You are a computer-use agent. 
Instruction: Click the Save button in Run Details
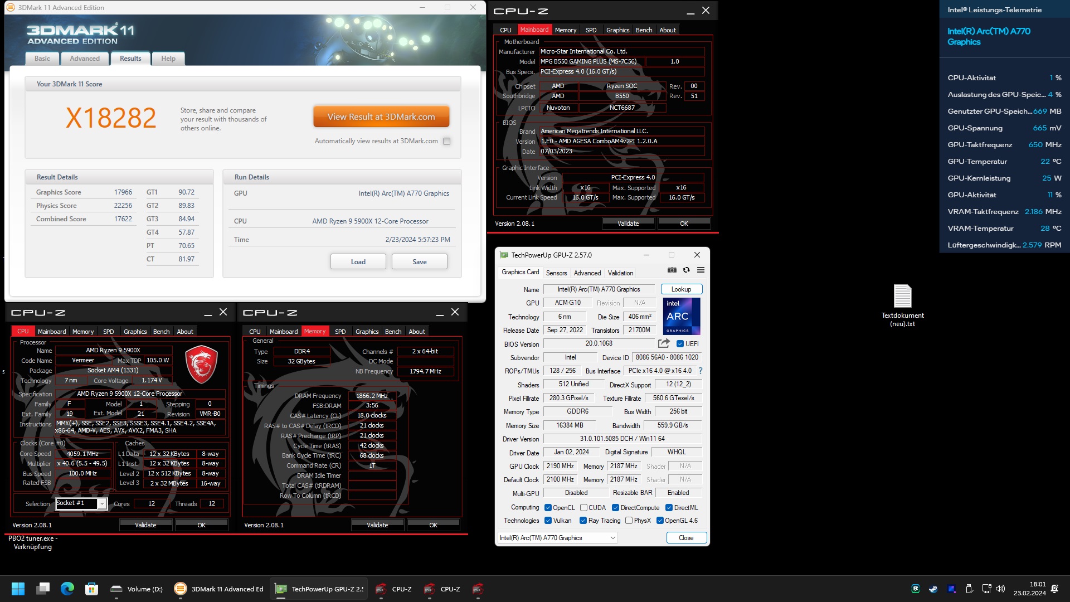(420, 262)
